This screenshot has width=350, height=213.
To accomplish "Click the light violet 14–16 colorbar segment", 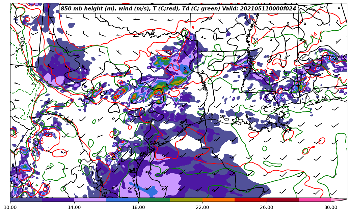I will [90, 200].
